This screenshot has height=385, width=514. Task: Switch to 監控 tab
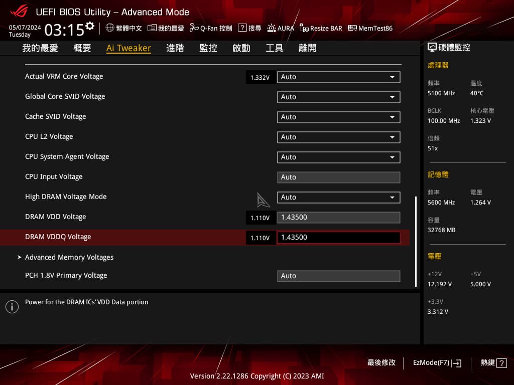coord(208,48)
